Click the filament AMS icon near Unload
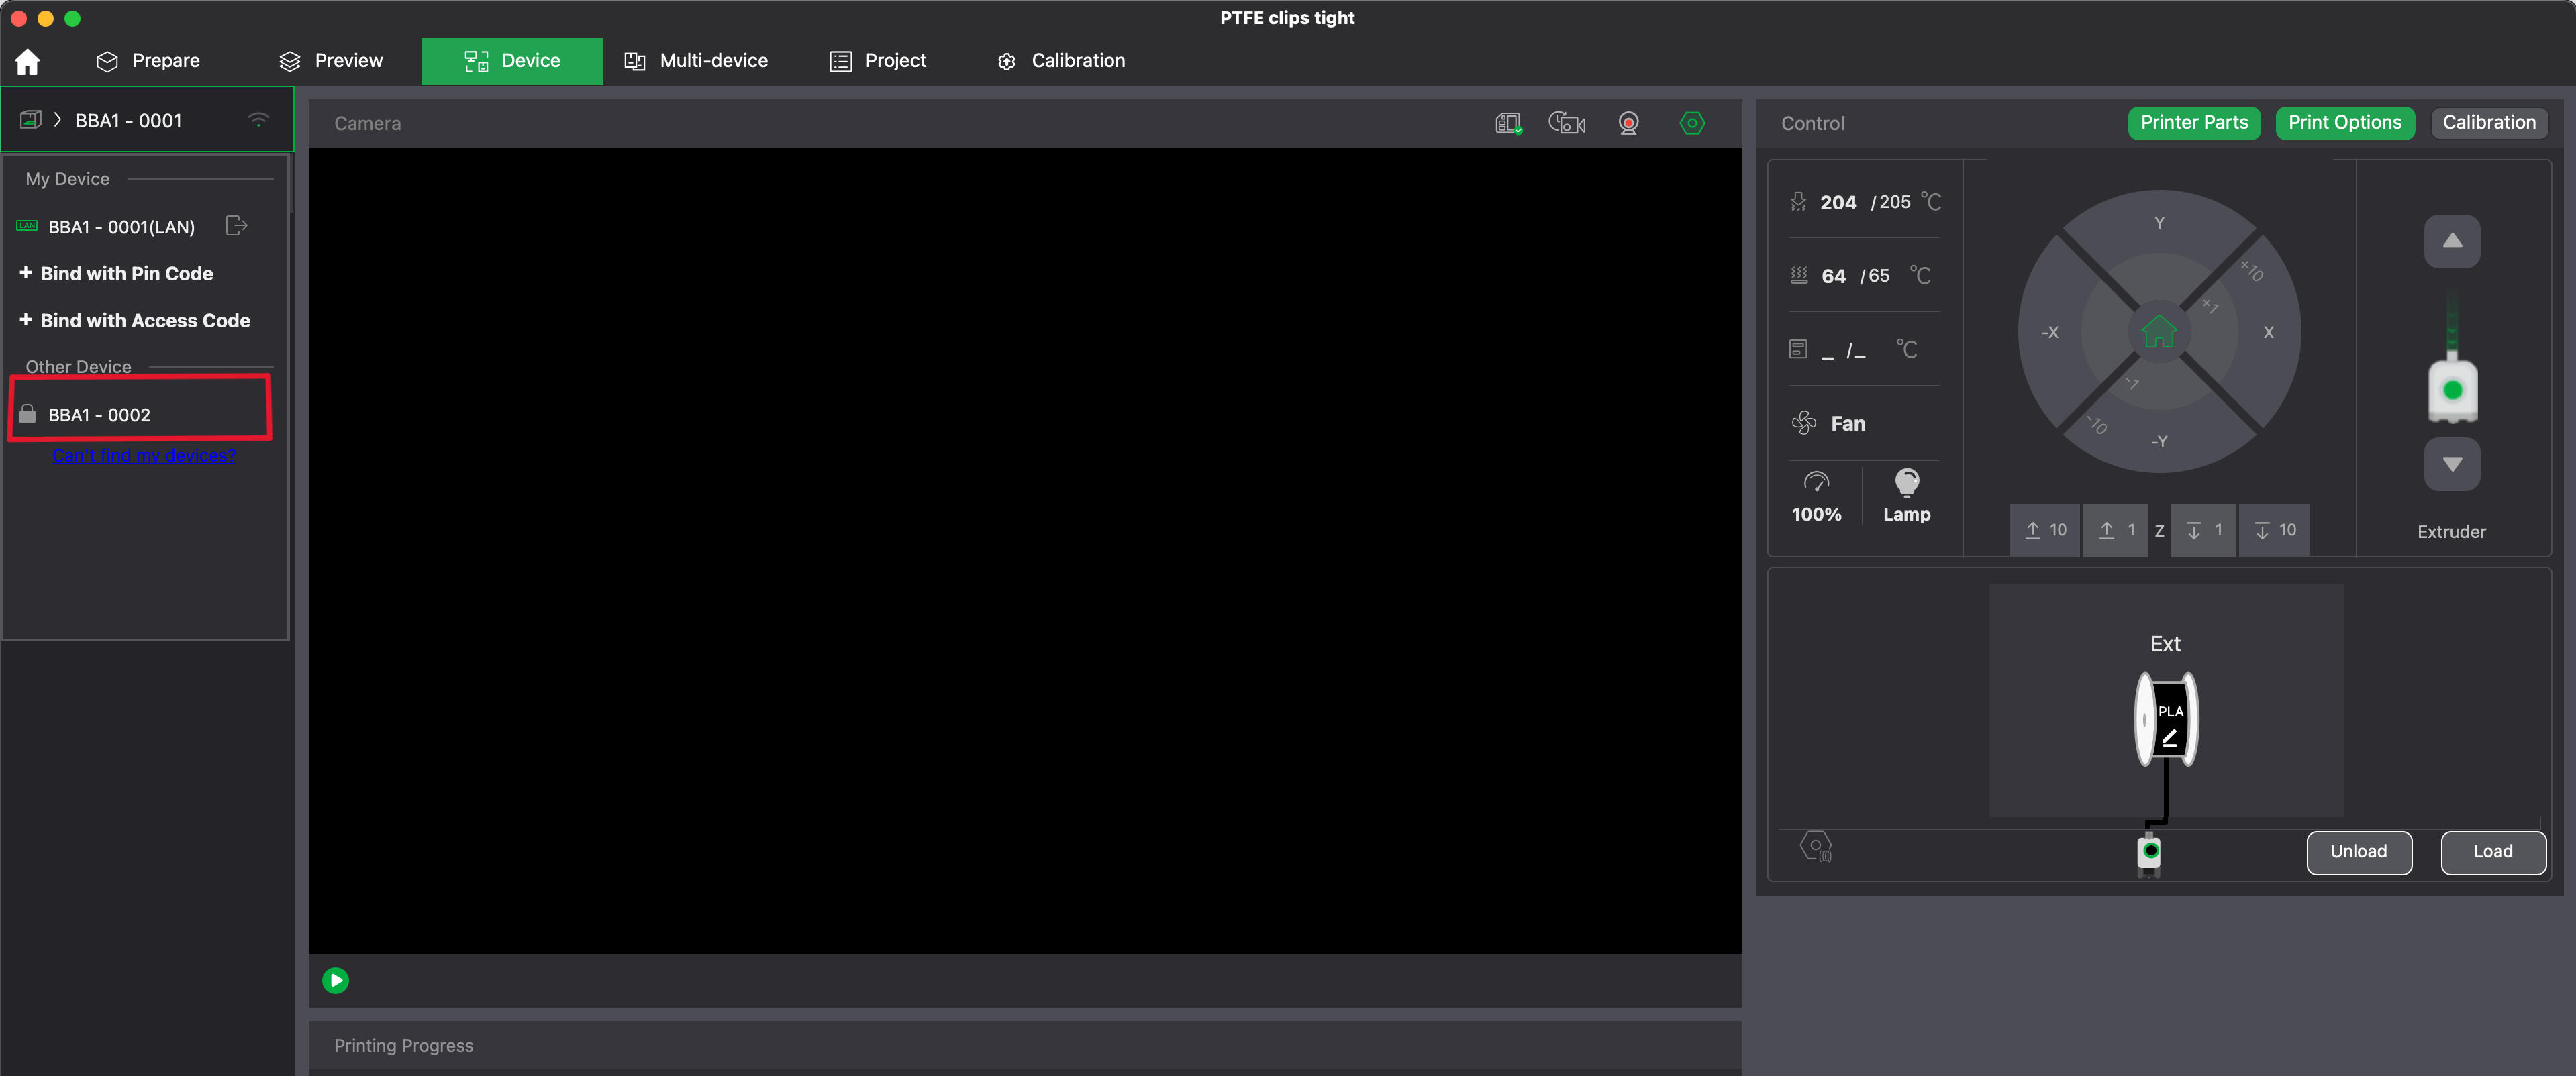The height and width of the screenshot is (1076, 2576). click(x=1816, y=845)
